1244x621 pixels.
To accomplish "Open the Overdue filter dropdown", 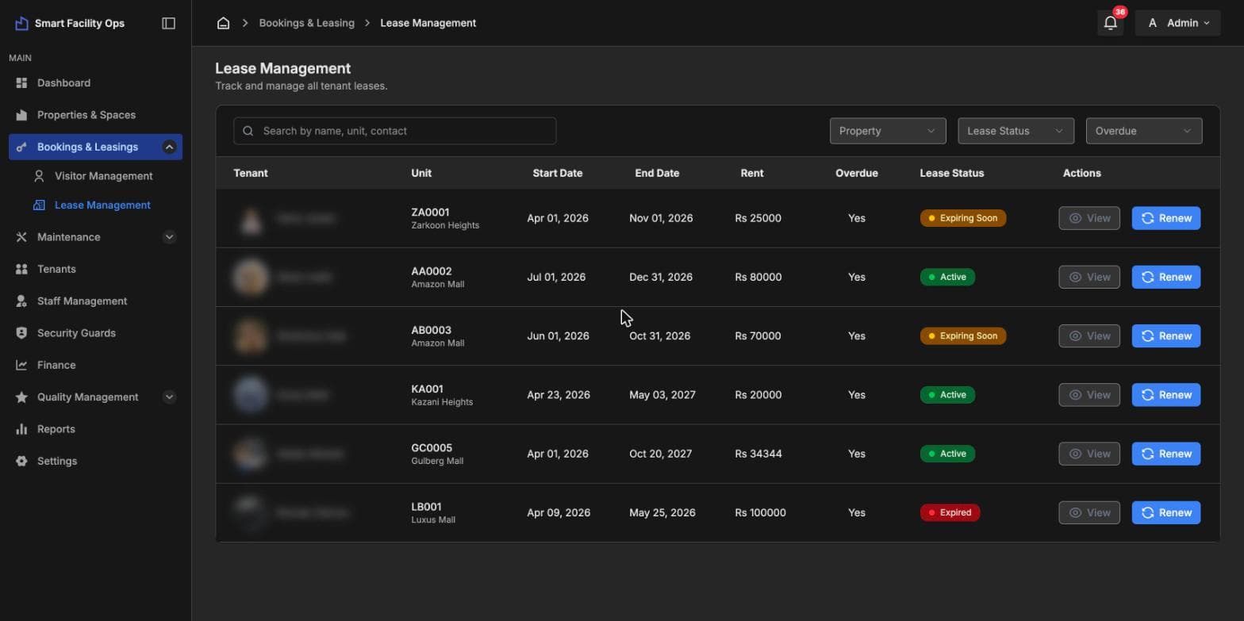I will click(1144, 131).
